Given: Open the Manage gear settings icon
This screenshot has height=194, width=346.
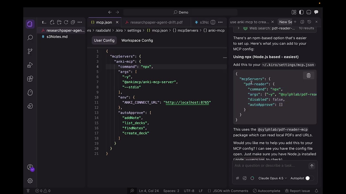Looking at the screenshot, I should [30, 181].
